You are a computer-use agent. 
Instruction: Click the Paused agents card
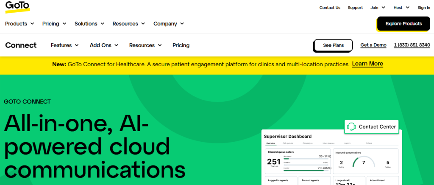[x=315, y=181]
